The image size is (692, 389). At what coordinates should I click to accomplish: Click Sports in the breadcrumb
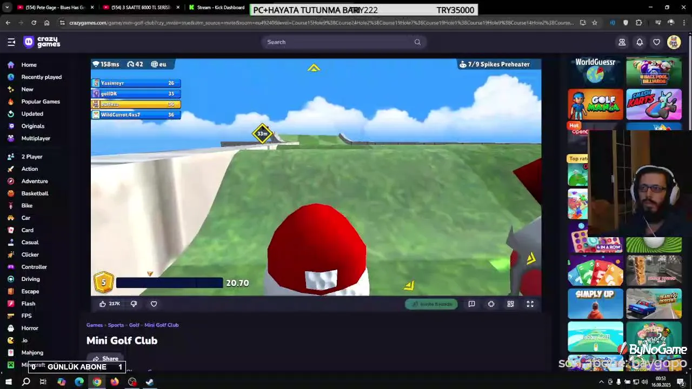pyautogui.click(x=116, y=325)
